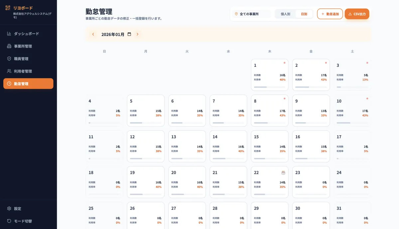
Task: Click the モード切替 refresh icon
Action: click(9, 221)
